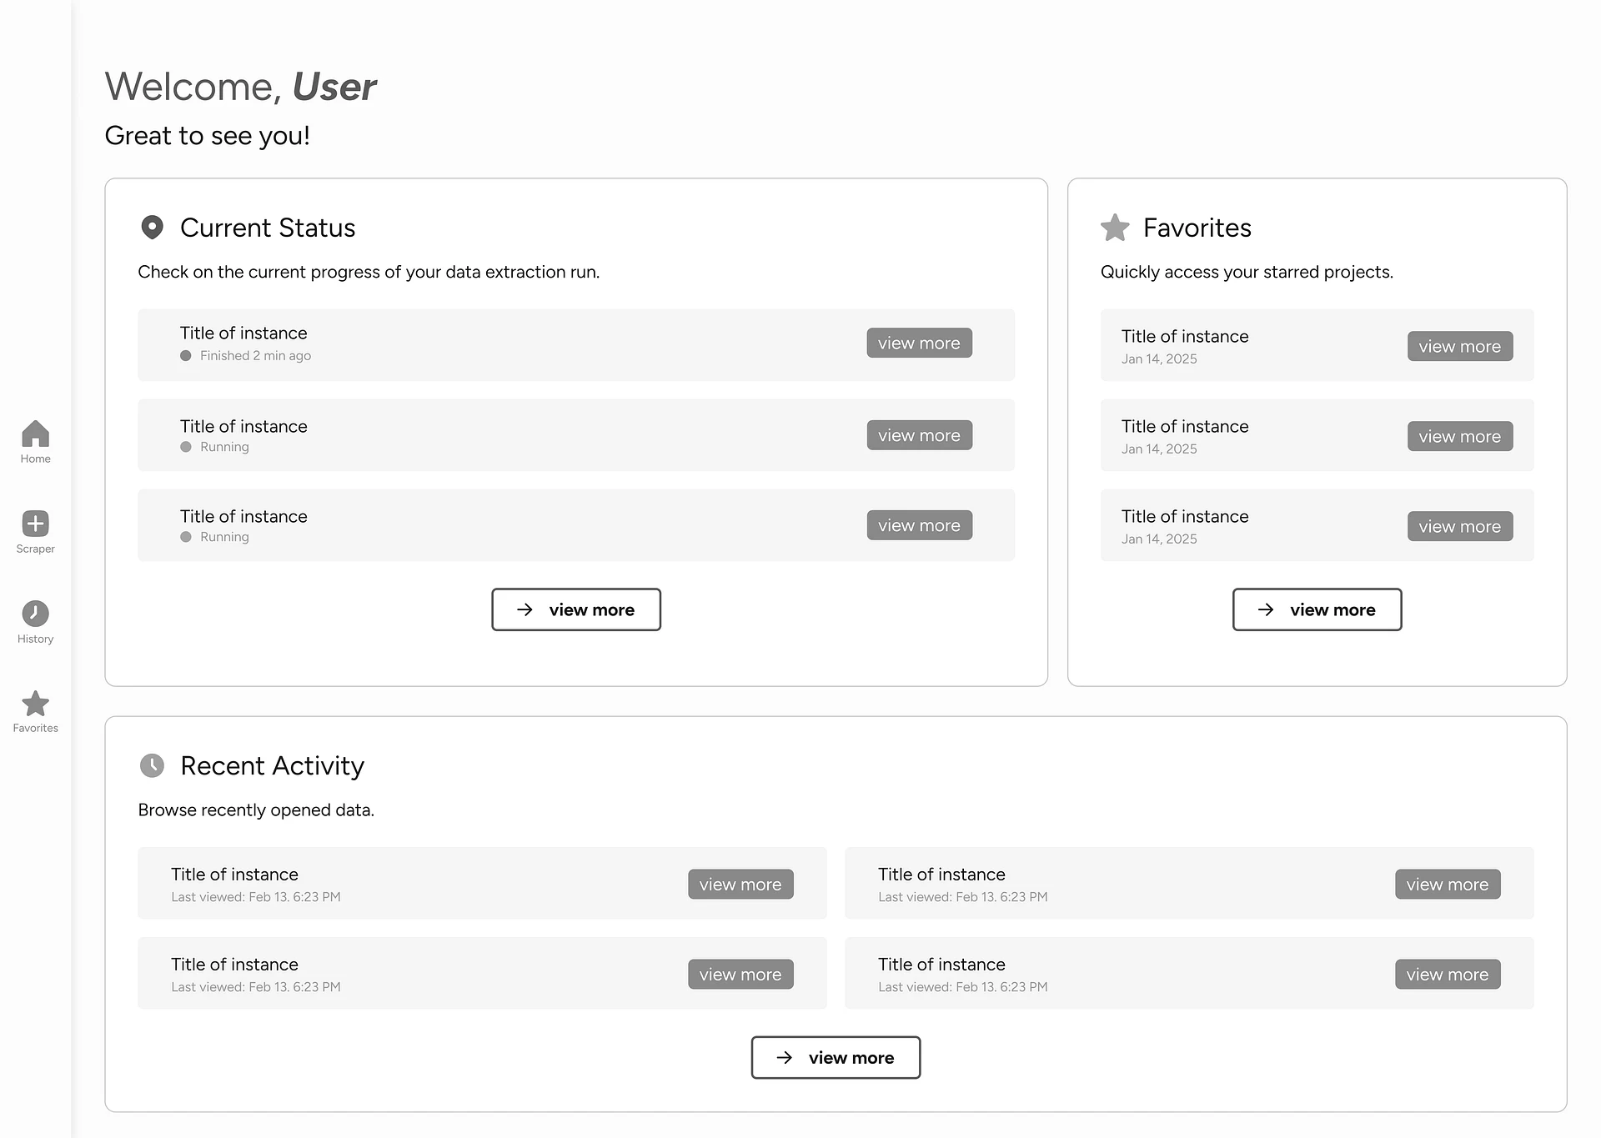The height and width of the screenshot is (1138, 1601).
Task: View more on top-left Recent Activity item
Action: pos(740,884)
